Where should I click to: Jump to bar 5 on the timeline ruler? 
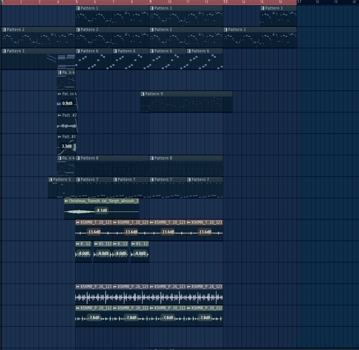pyautogui.click(x=77, y=2)
